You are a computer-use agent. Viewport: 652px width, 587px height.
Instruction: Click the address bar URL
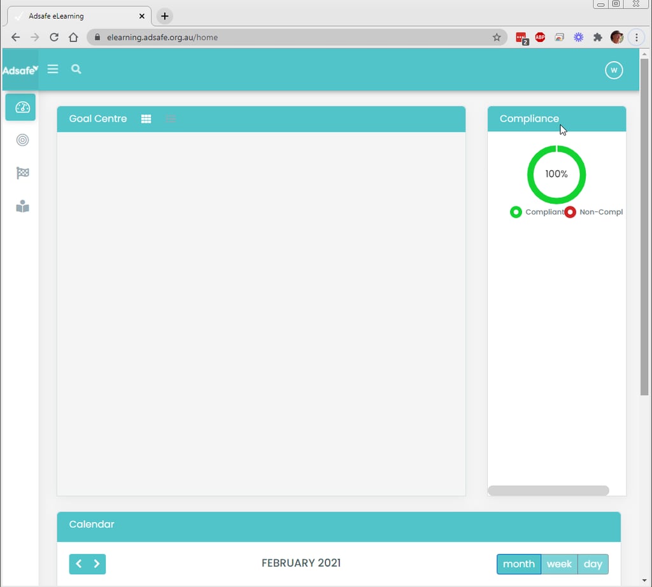(x=162, y=38)
